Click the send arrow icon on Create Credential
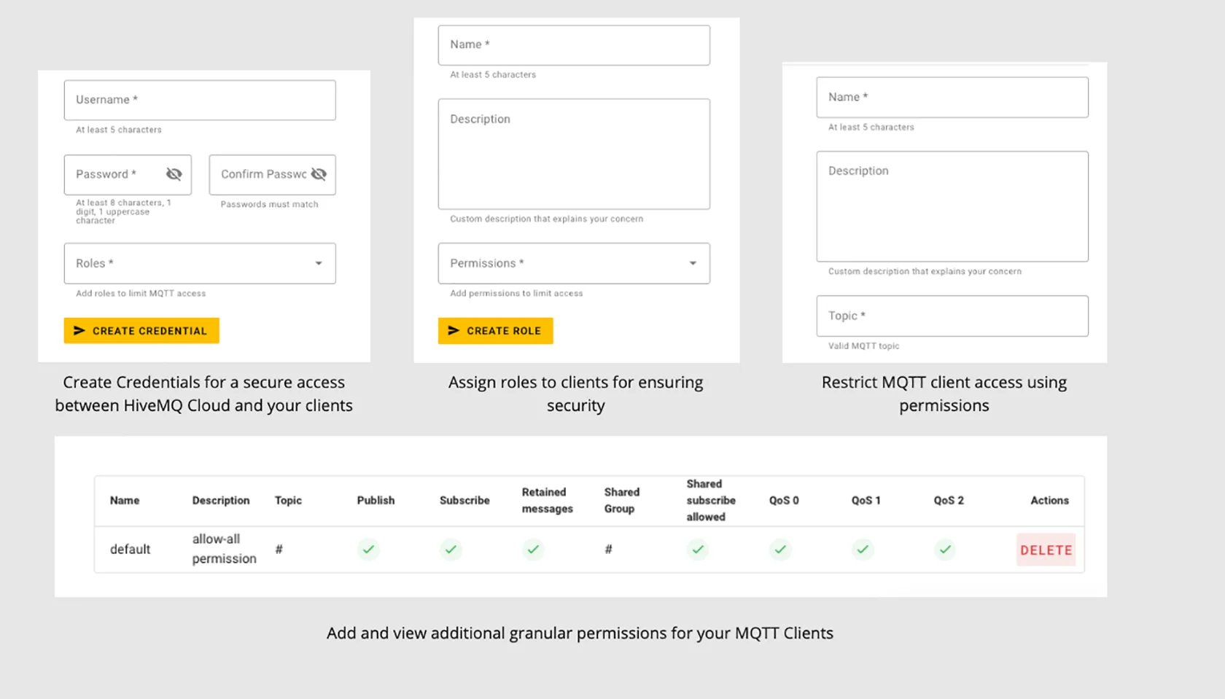 coord(79,330)
